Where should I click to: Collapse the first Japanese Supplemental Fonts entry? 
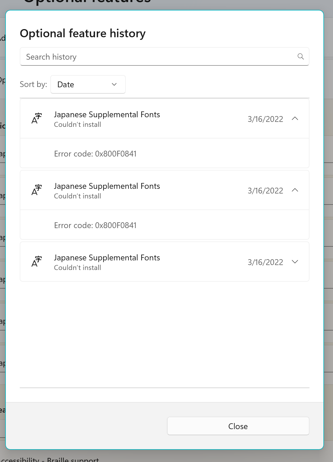(x=295, y=119)
